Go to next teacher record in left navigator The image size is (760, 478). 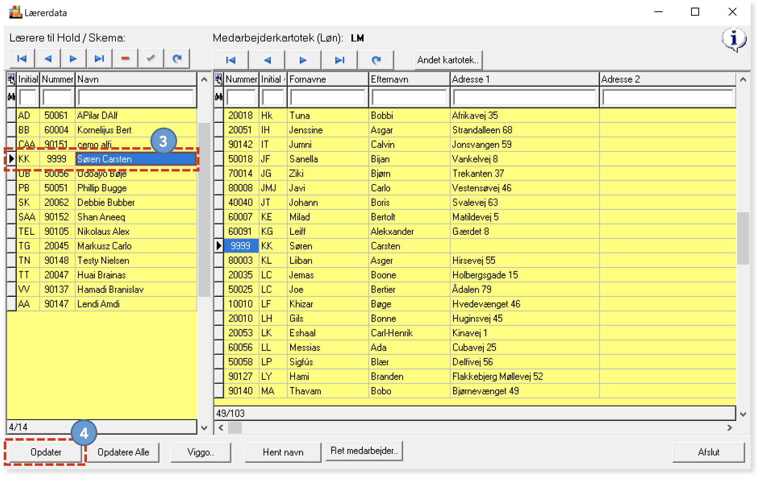pos(73,59)
